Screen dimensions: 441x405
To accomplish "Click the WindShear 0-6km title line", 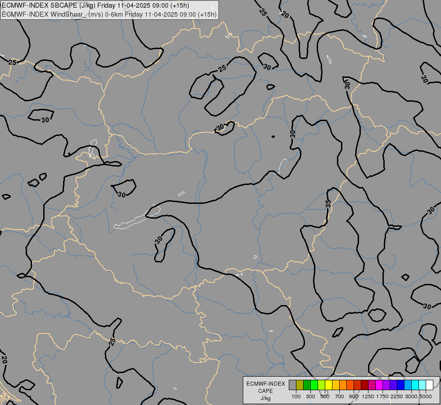I will (109, 14).
